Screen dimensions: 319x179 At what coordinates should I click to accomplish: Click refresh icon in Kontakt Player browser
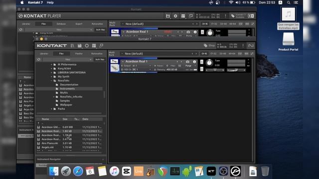pos(21,30)
